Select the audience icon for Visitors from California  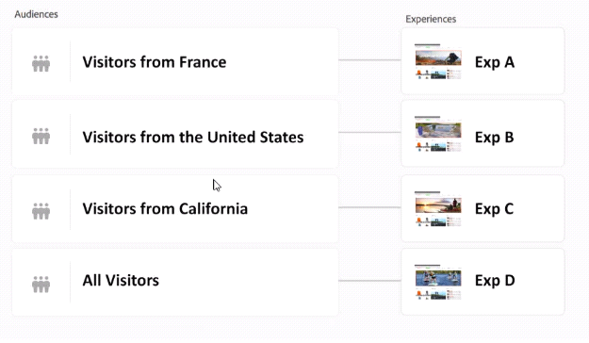(41, 211)
